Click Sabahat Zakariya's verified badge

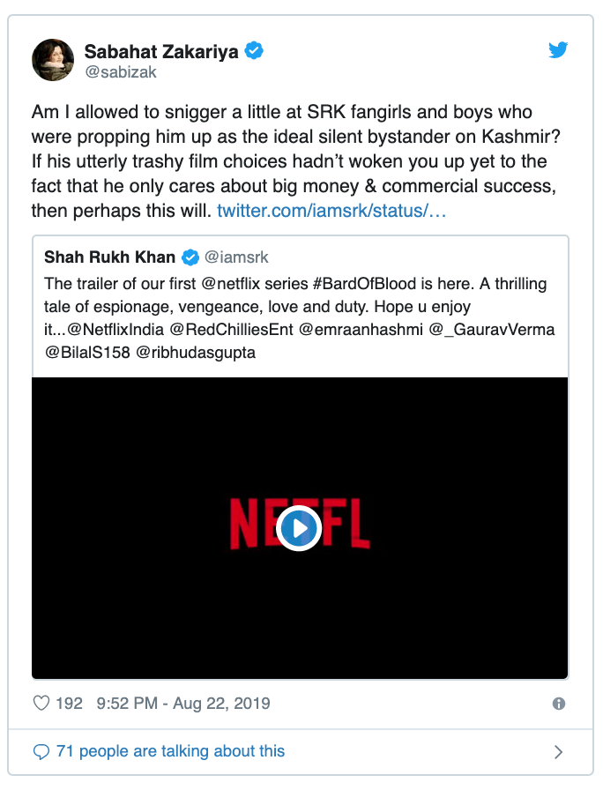(x=254, y=51)
